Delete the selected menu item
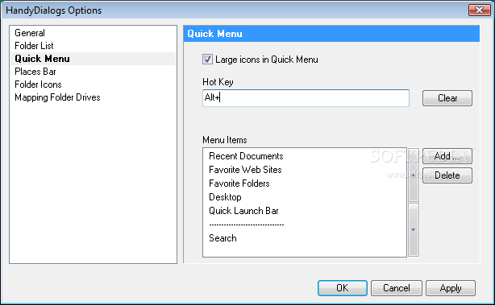Viewport: 495px width, 305px height. point(447,175)
